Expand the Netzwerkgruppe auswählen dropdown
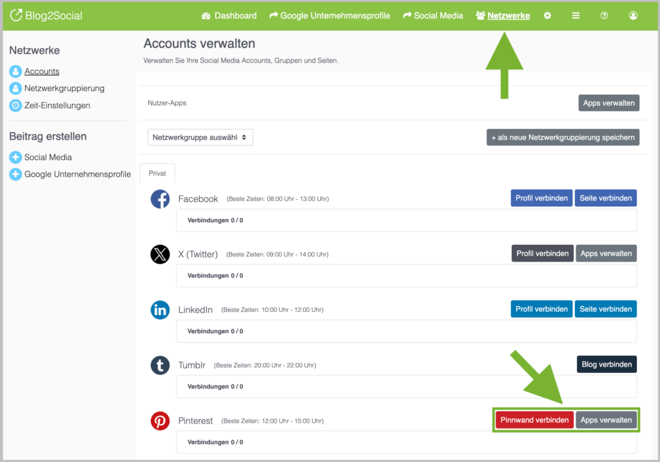Image resolution: width=660 pixels, height=462 pixels. [x=200, y=137]
